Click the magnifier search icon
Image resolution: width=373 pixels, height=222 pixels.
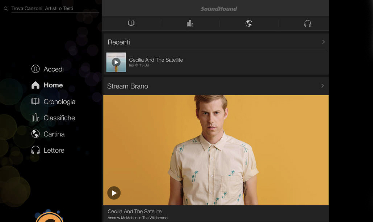tap(6, 8)
